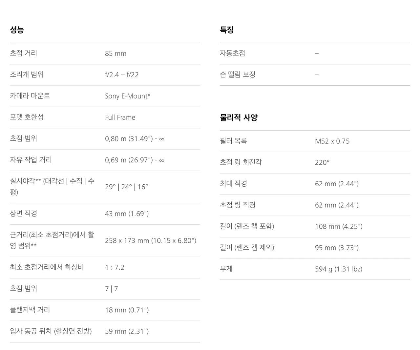Click the f/2.4 – f/22 aperture value
The height and width of the screenshot is (350, 420).
coord(122,75)
